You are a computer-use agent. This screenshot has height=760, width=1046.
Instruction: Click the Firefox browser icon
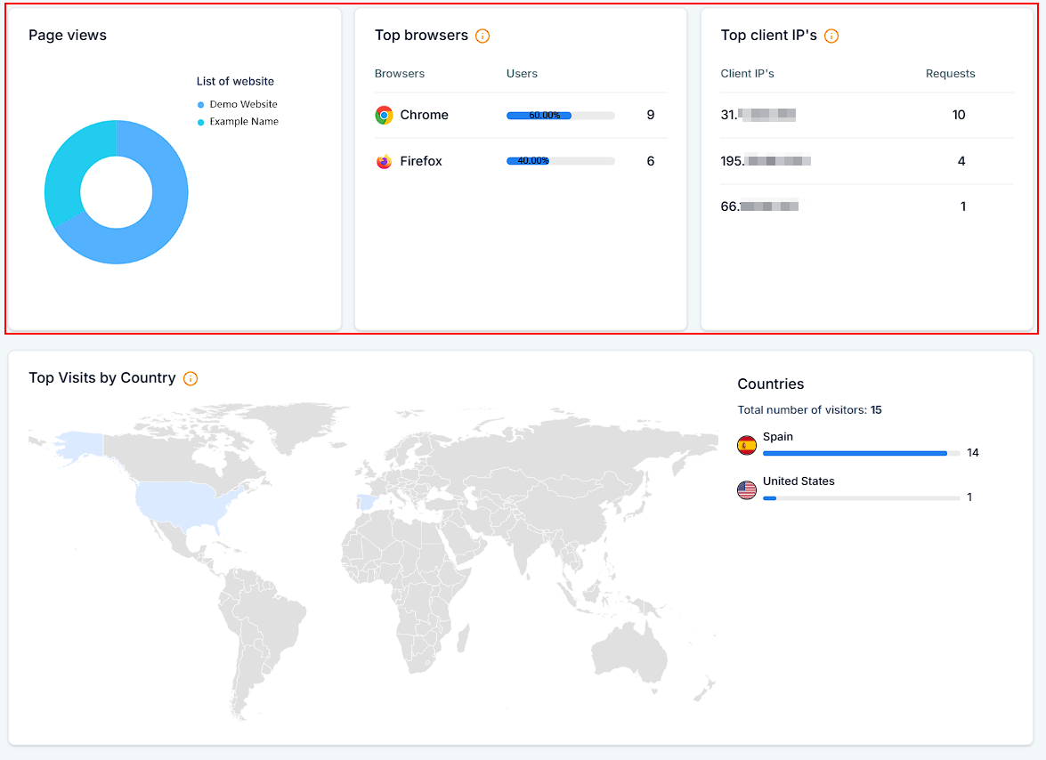[x=384, y=161]
